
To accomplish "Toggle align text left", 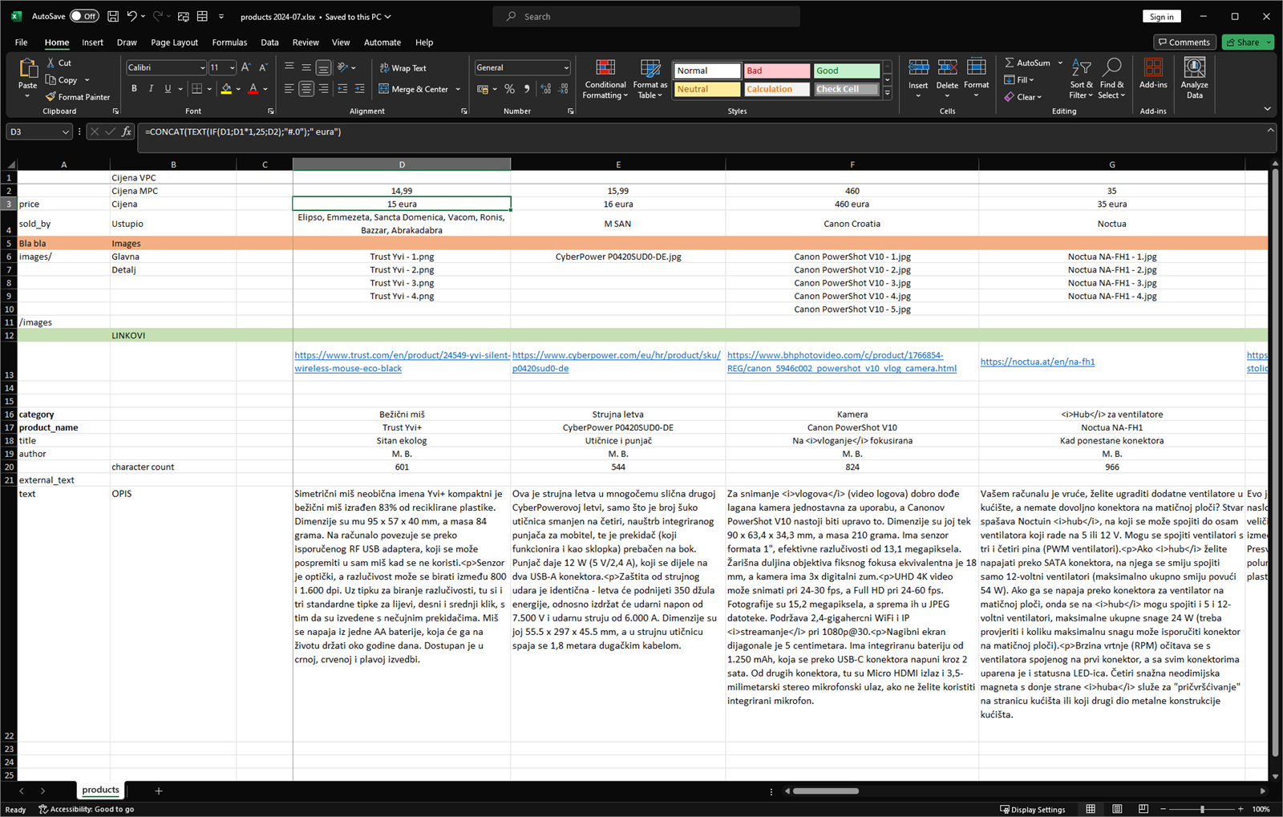I will (289, 89).
